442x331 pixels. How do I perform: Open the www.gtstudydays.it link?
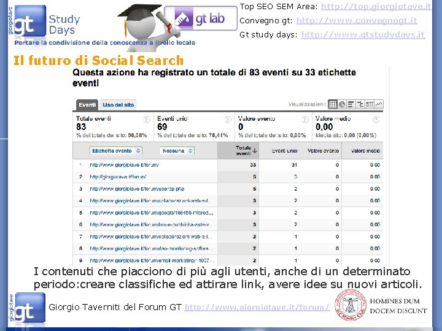(x=363, y=34)
